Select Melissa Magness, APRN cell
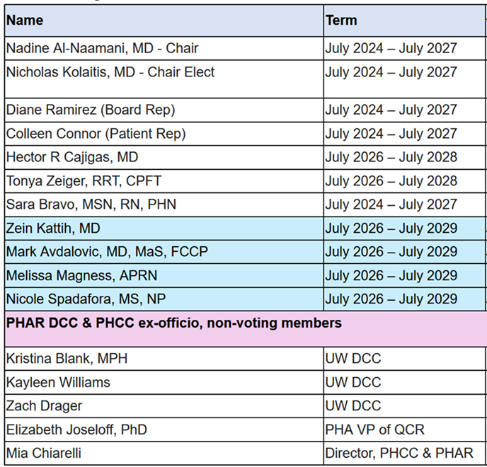This screenshot has height=467, width=487. (x=164, y=276)
